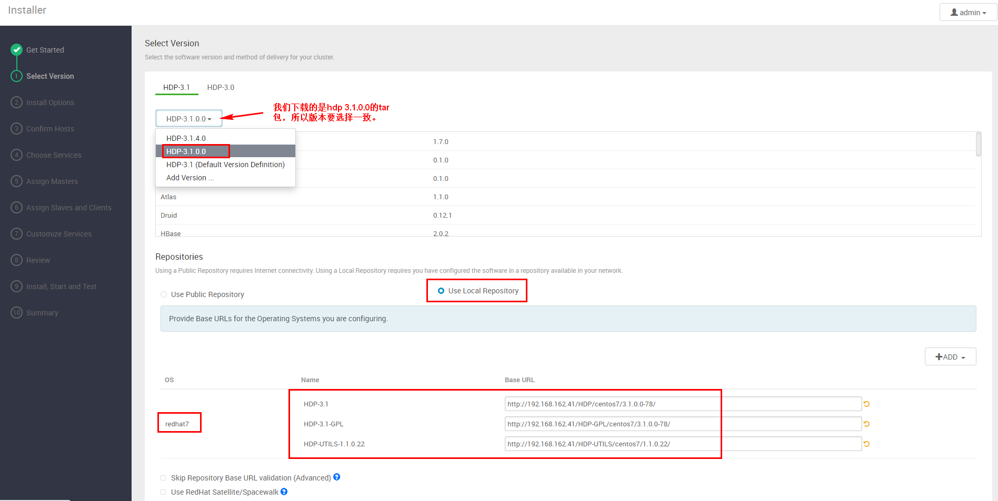998x501 pixels.
Task: Go to Summary step
Action: (42, 313)
